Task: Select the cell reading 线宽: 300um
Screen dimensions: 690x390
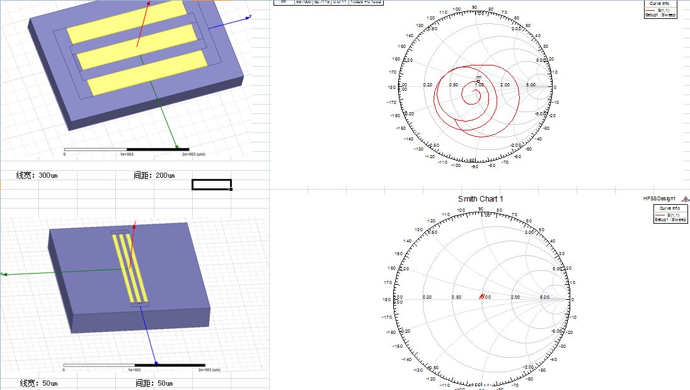Action: [38, 175]
